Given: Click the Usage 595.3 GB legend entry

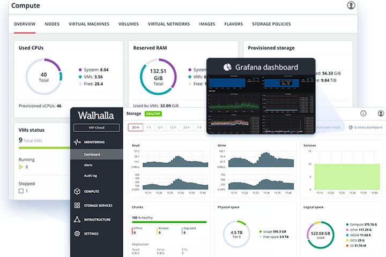Looking at the screenshot, I should coord(273,231).
